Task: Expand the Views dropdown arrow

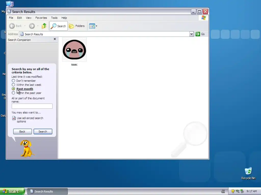Action: coord(97,26)
